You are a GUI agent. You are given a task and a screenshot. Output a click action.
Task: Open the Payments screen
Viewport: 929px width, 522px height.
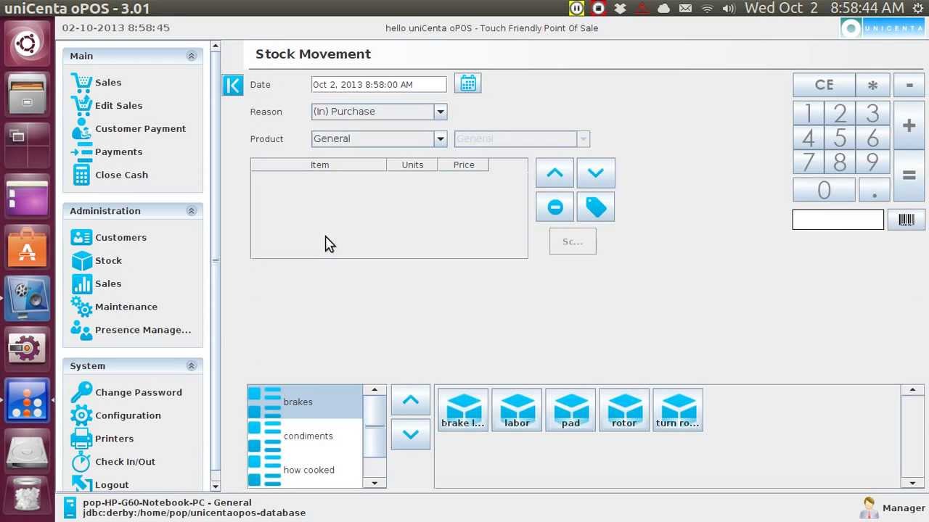(118, 152)
